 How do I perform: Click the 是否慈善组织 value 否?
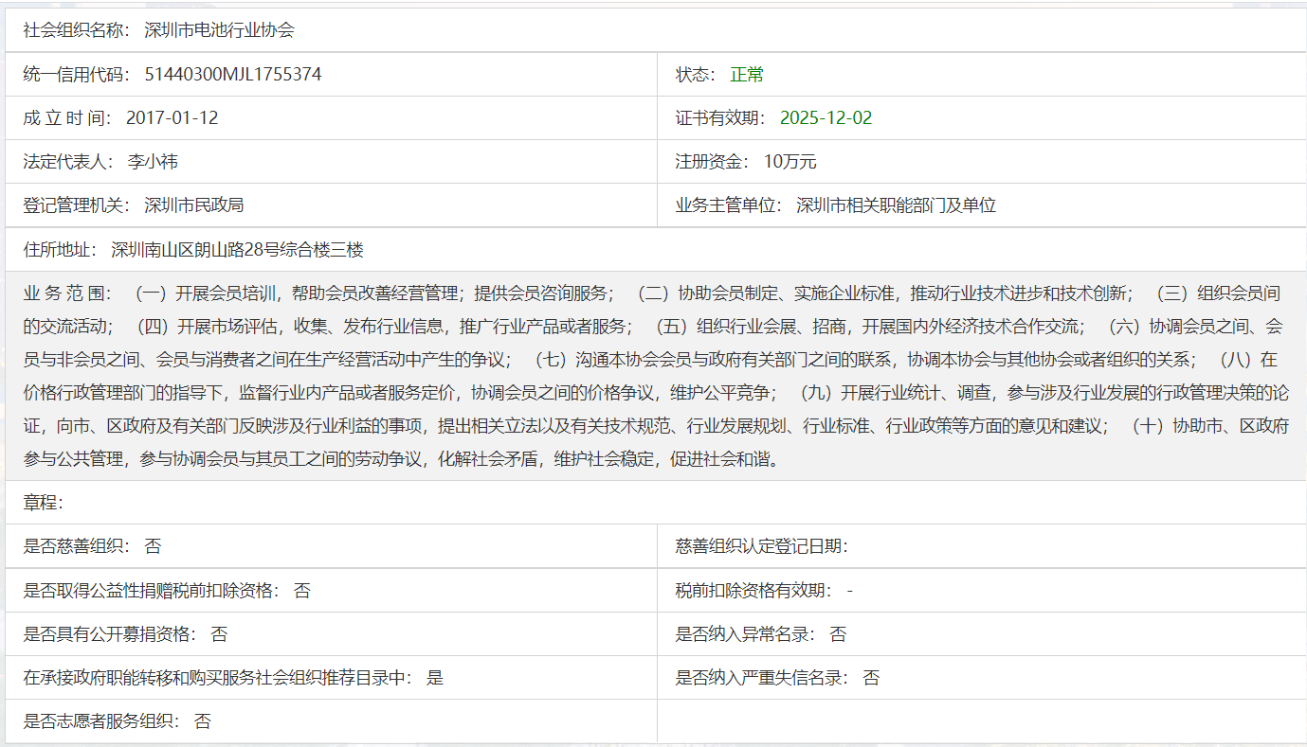pos(153,545)
